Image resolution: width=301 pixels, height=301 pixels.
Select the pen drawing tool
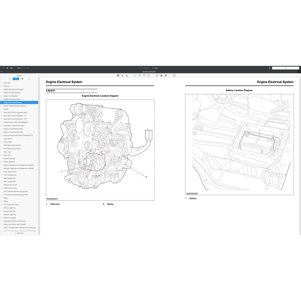pyautogui.click(x=135, y=75)
